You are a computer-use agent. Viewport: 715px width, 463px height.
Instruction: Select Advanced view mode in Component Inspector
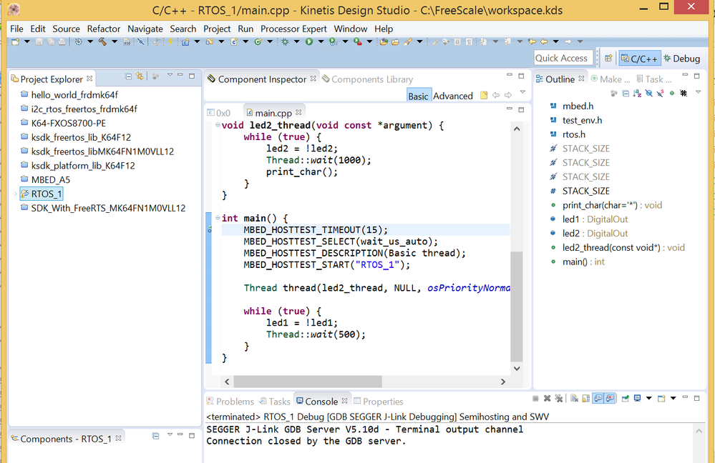click(453, 96)
